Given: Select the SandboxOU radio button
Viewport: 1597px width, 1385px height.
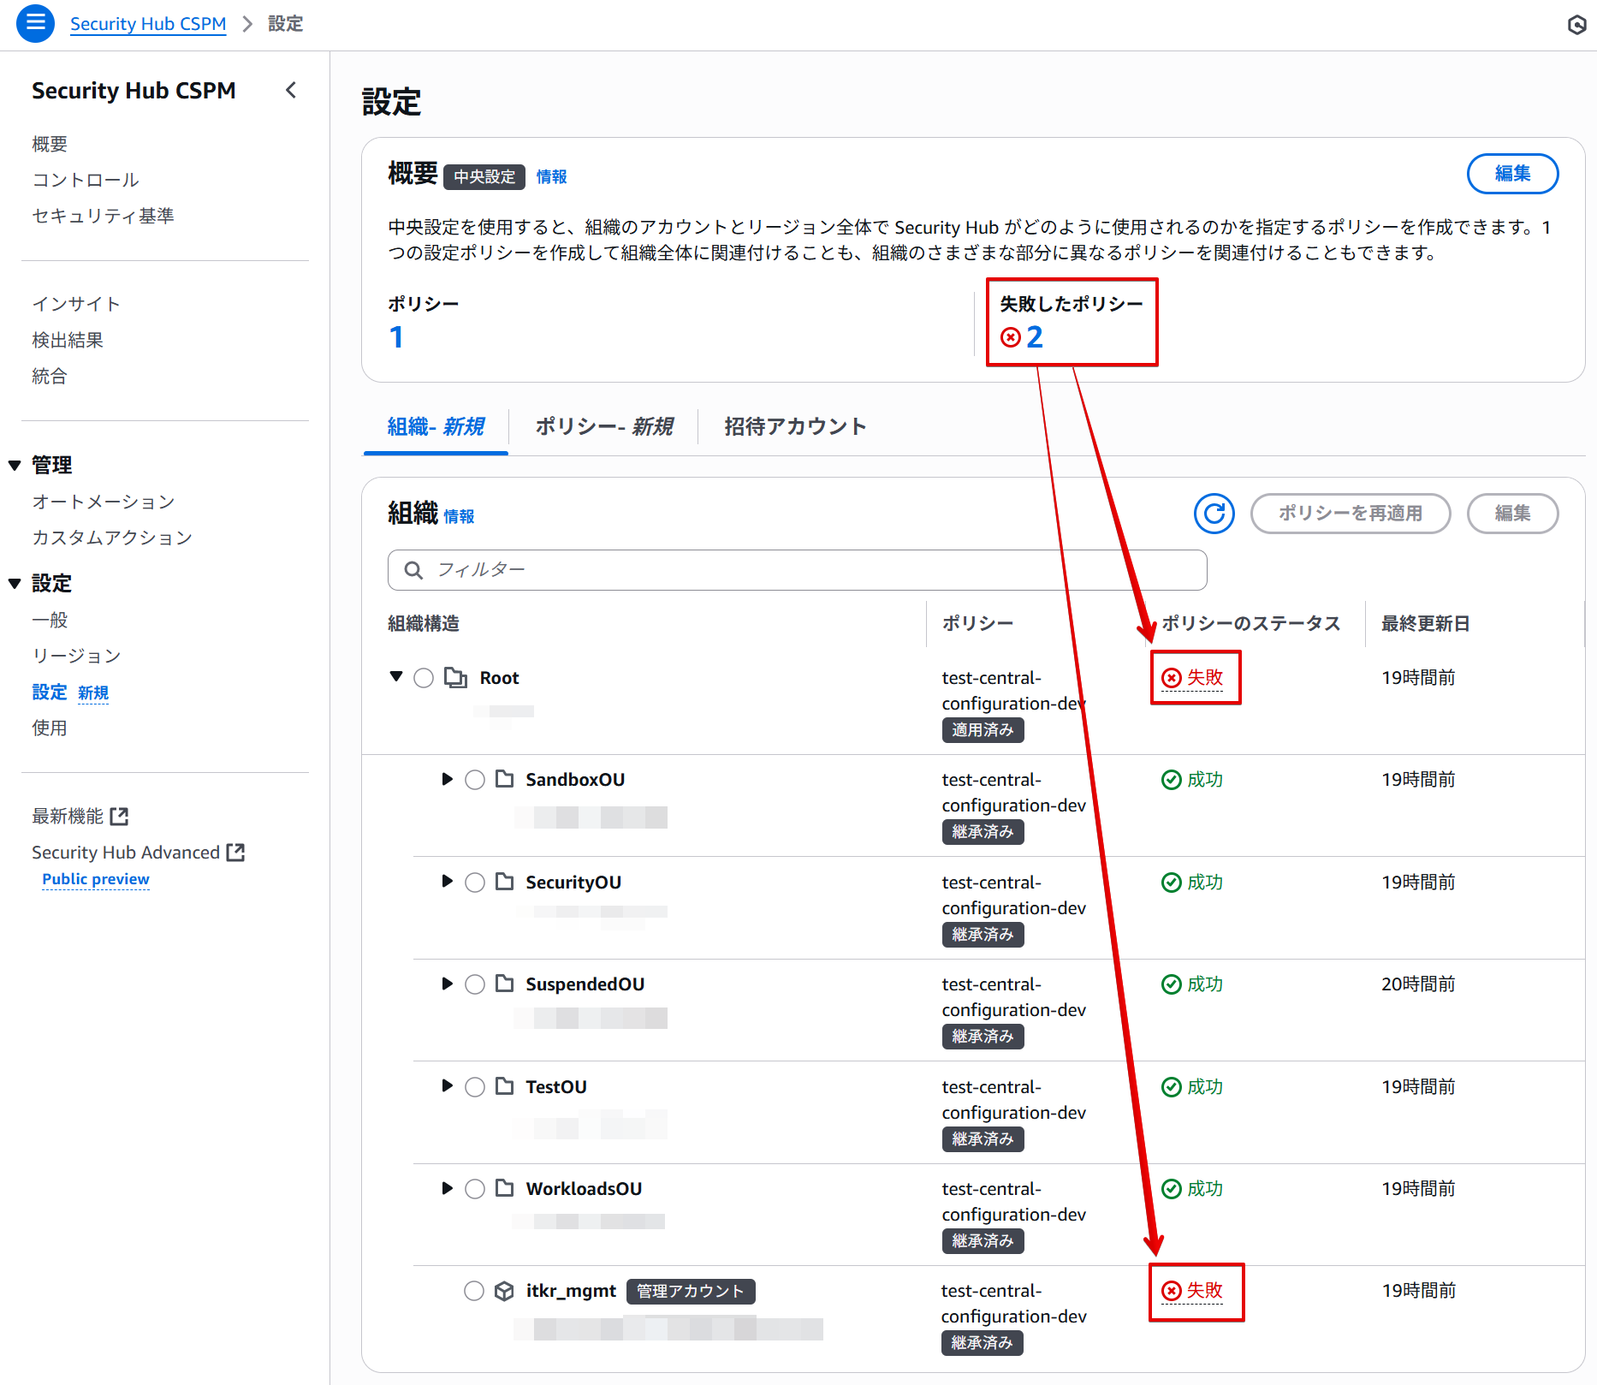Looking at the screenshot, I should [475, 780].
